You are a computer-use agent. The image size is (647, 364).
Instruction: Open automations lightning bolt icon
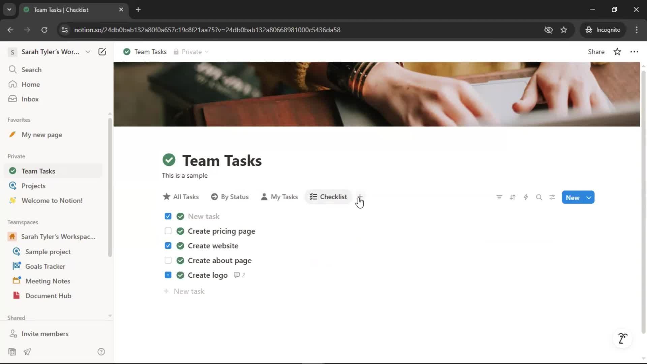coord(526,198)
